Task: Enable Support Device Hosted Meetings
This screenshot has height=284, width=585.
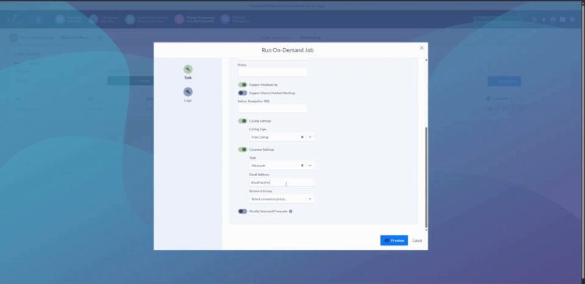Action: [x=242, y=93]
